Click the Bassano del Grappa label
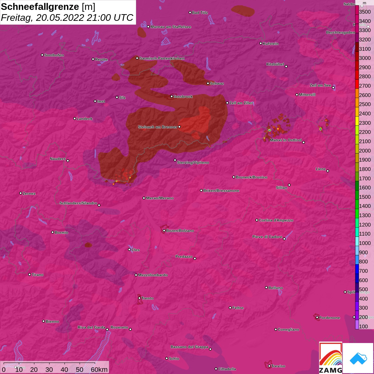This screenshot has width=374, height=374. pyautogui.click(x=190, y=347)
